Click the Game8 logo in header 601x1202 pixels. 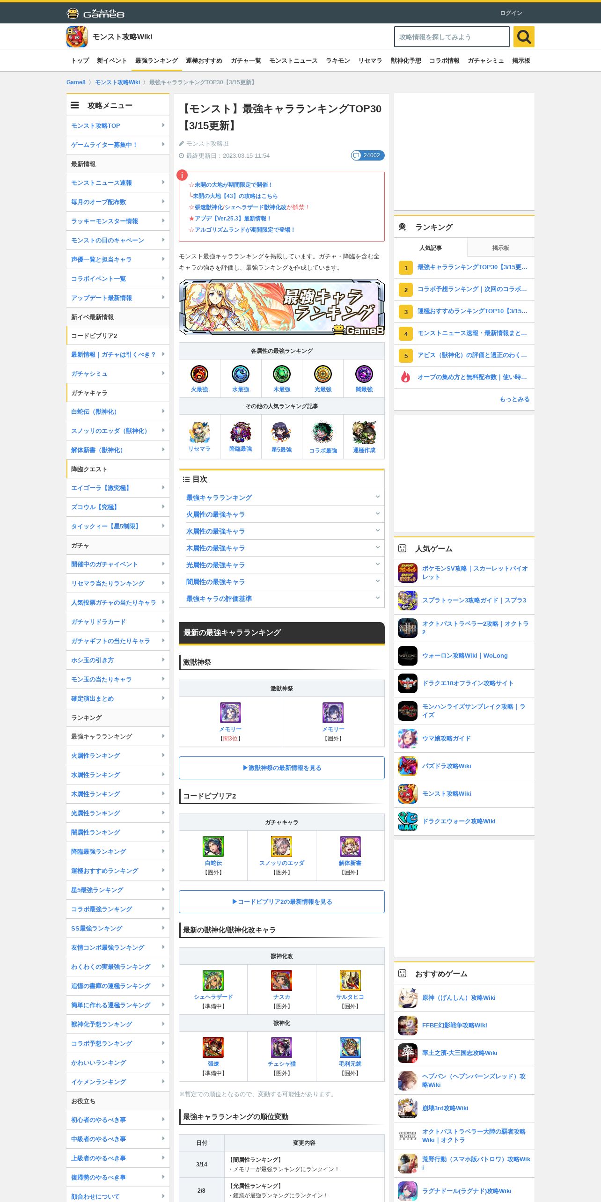[95, 13]
